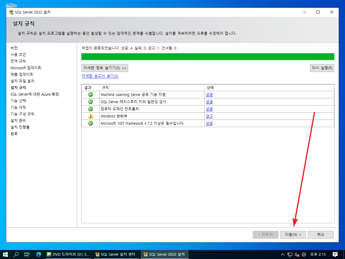The image size is (345, 259).
Task: Click the 취소 button
Action: (x=320, y=234)
